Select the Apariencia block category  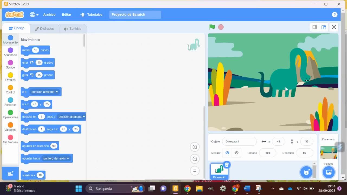[10, 52]
